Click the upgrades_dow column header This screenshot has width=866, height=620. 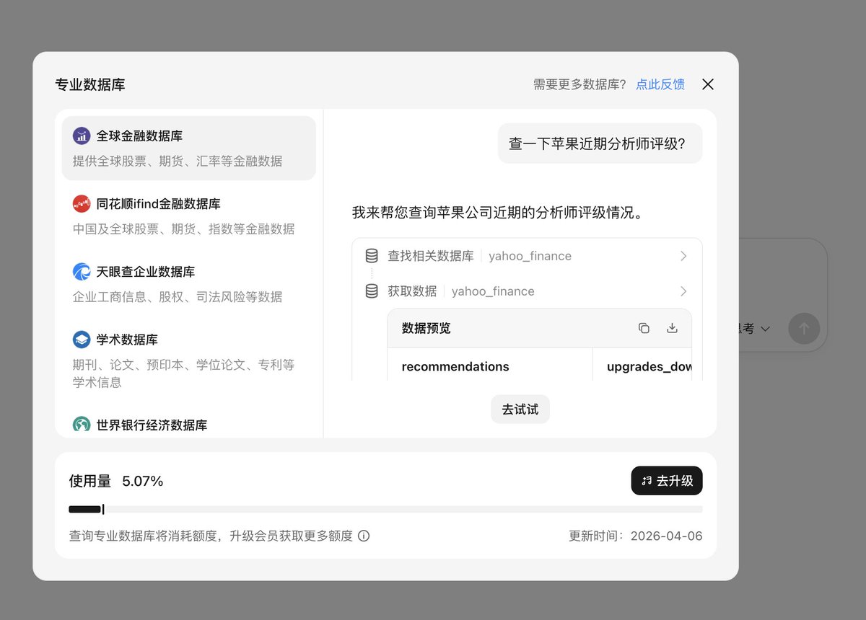pyautogui.click(x=649, y=366)
